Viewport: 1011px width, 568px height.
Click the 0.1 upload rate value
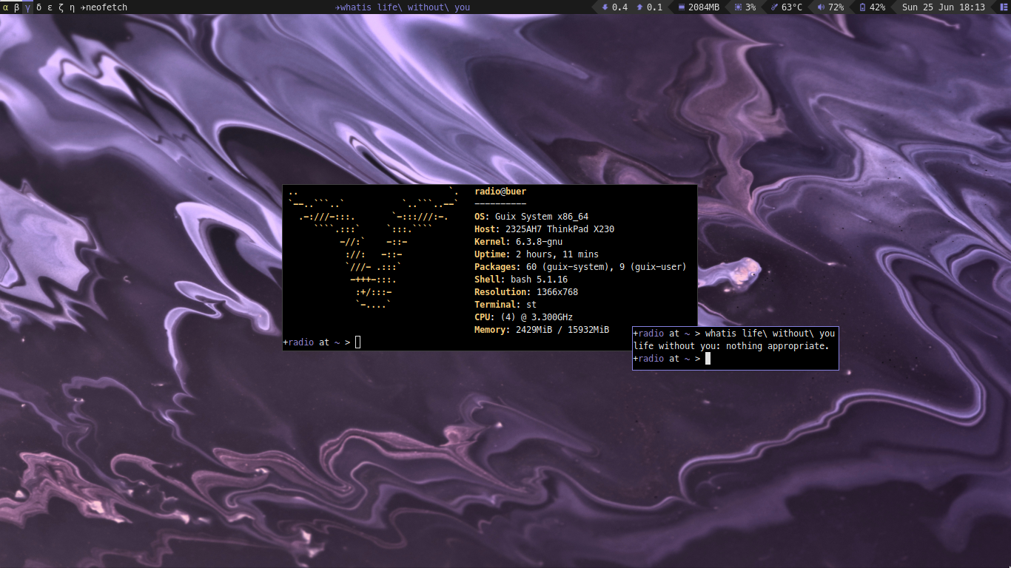654,7
